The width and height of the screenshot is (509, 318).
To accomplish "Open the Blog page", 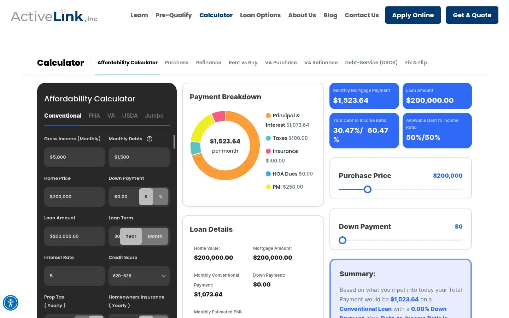I will point(330,15).
